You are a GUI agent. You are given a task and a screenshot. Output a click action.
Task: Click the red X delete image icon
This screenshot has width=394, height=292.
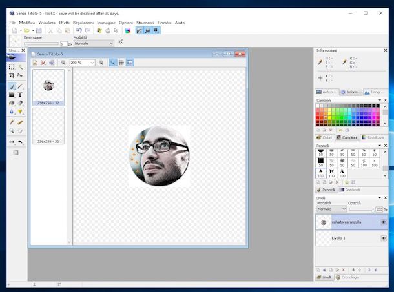[x=43, y=63]
